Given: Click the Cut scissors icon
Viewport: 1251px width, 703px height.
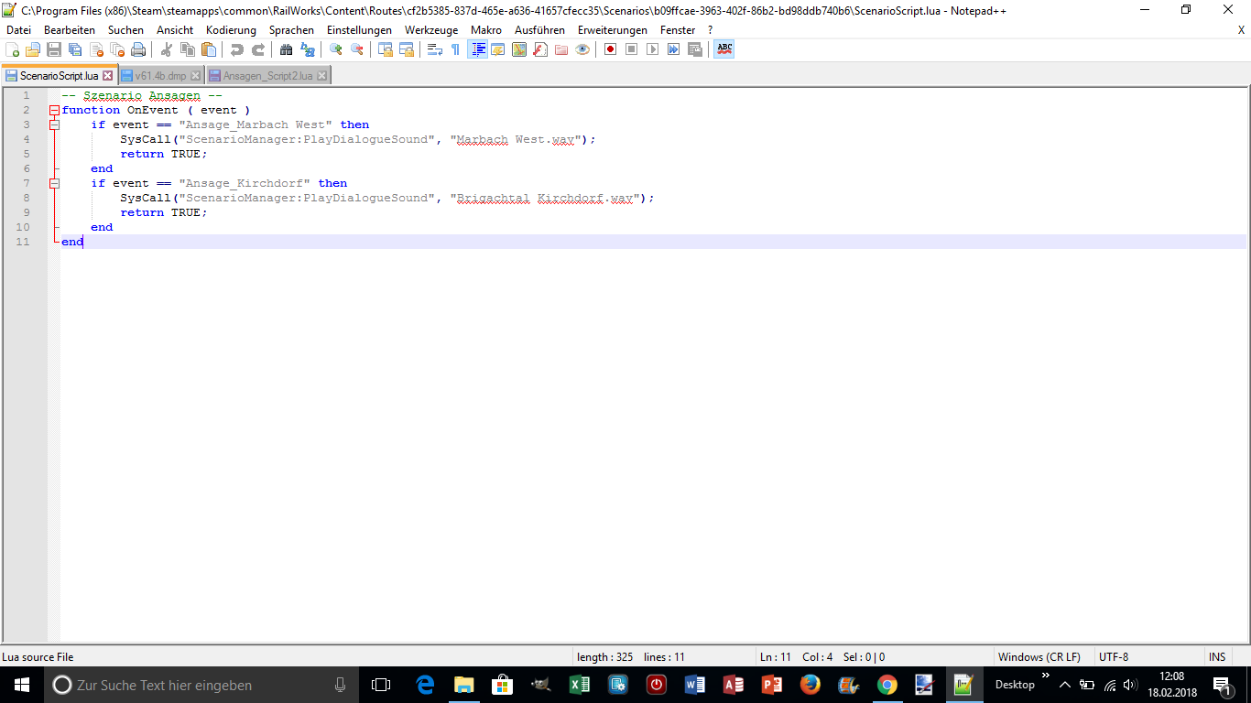Looking at the screenshot, I should pos(167,49).
